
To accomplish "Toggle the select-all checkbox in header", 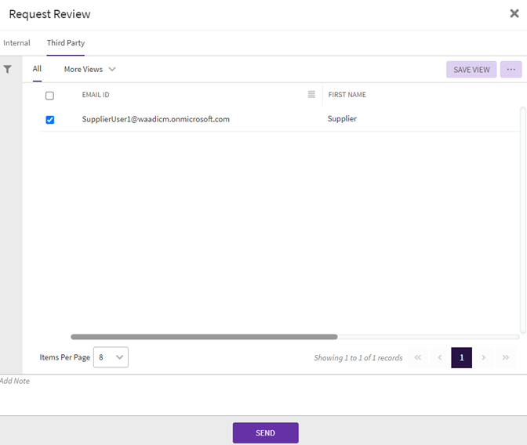I will [50, 96].
